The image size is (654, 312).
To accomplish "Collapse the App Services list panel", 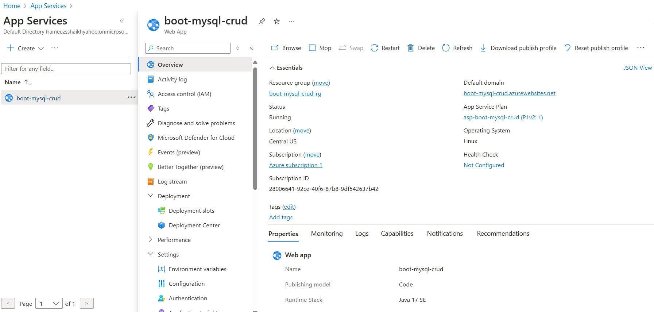I will tap(121, 21).
